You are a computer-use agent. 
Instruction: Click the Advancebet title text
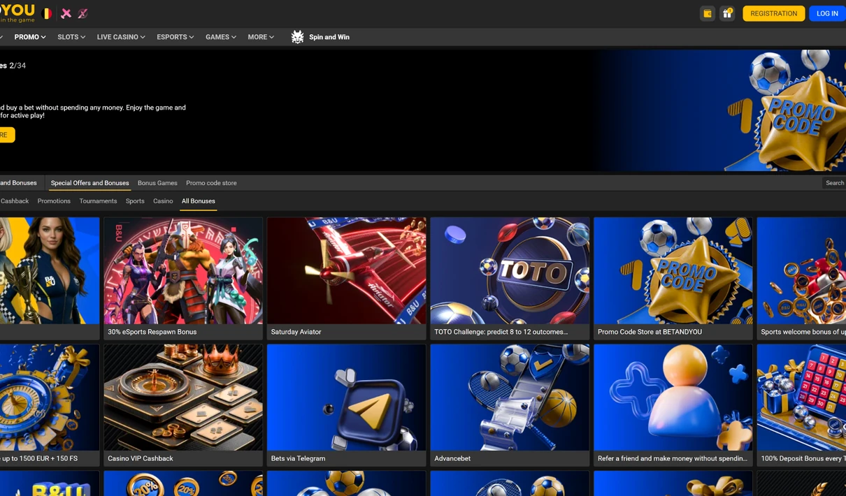[x=452, y=459]
